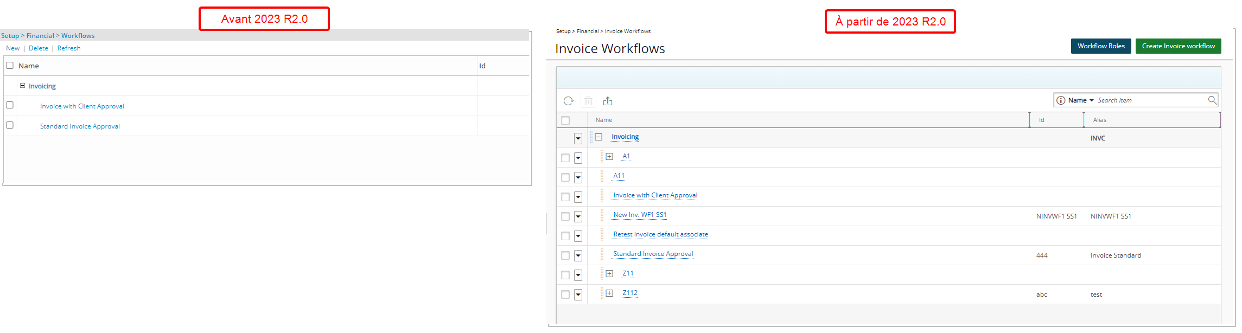Select checkbox for A11 row
Viewport: 1242px width, 333px height.
pyautogui.click(x=565, y=177)
